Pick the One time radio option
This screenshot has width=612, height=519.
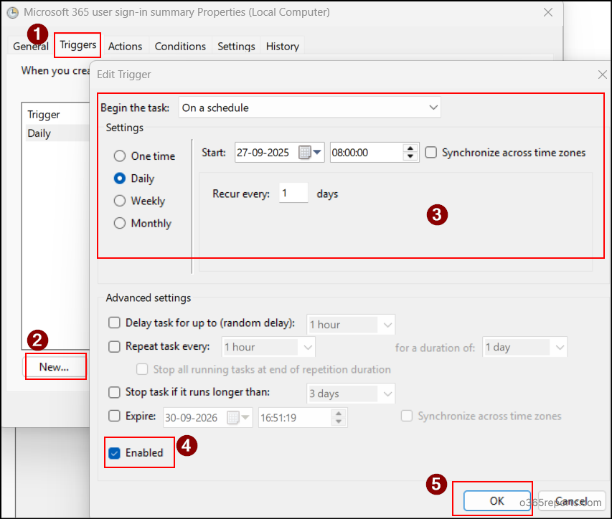120,156
